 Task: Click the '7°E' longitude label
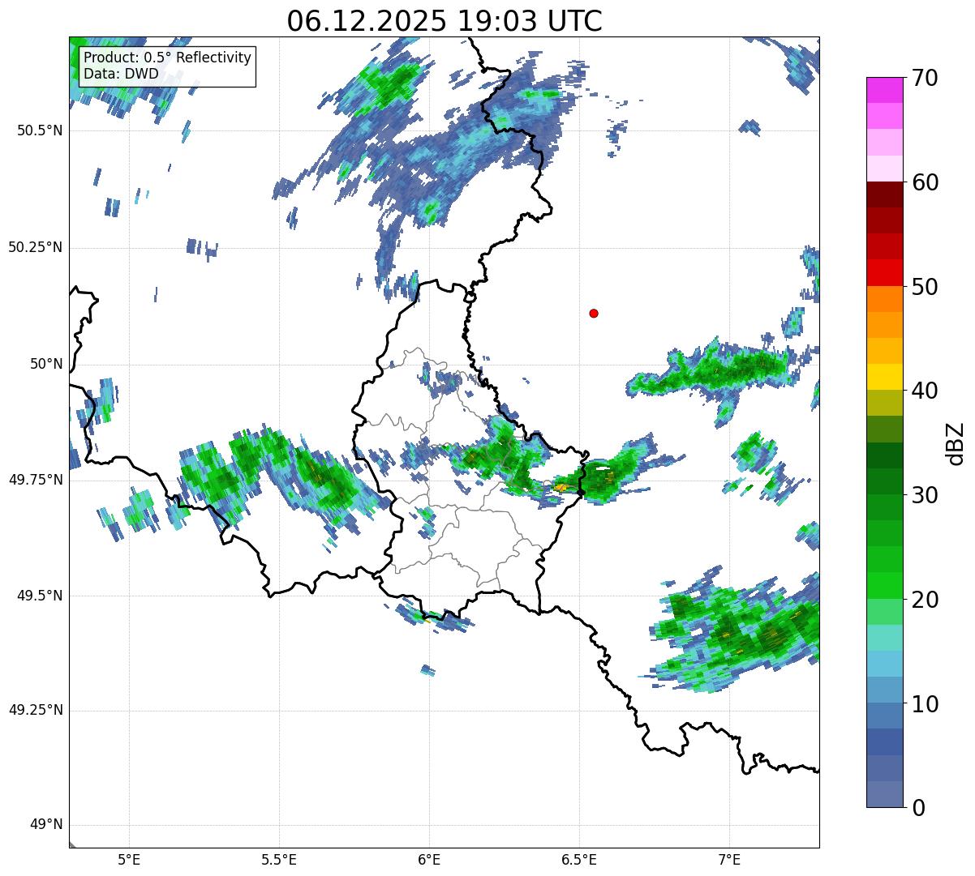(729, 861)
